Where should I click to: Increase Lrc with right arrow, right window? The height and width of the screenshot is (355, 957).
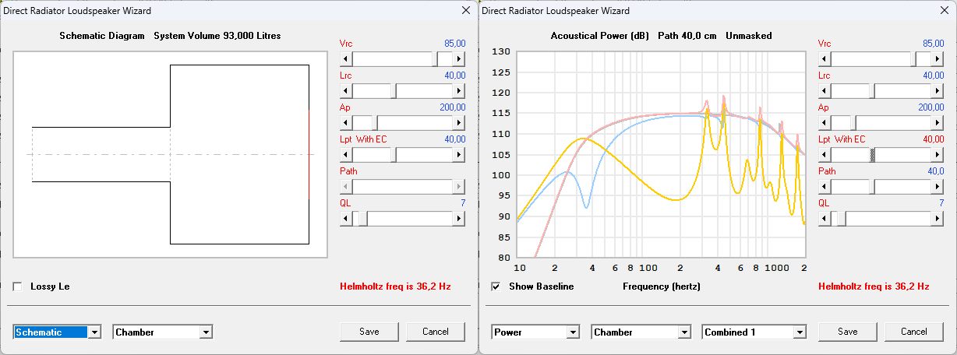pos(938,91)
